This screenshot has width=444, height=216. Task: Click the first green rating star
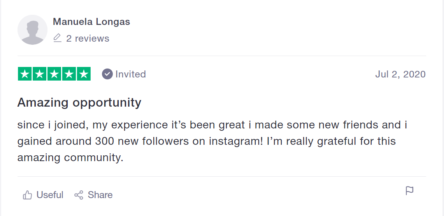pyautogui.click(x=25, y=74)
